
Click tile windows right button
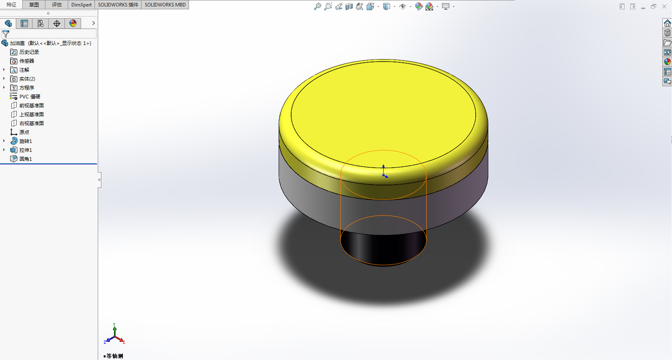click(633, 6)
